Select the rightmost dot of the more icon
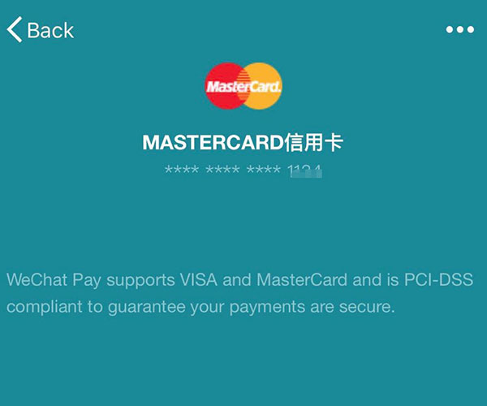Screen dimensions: 487x406 click(x=470, y=29)
